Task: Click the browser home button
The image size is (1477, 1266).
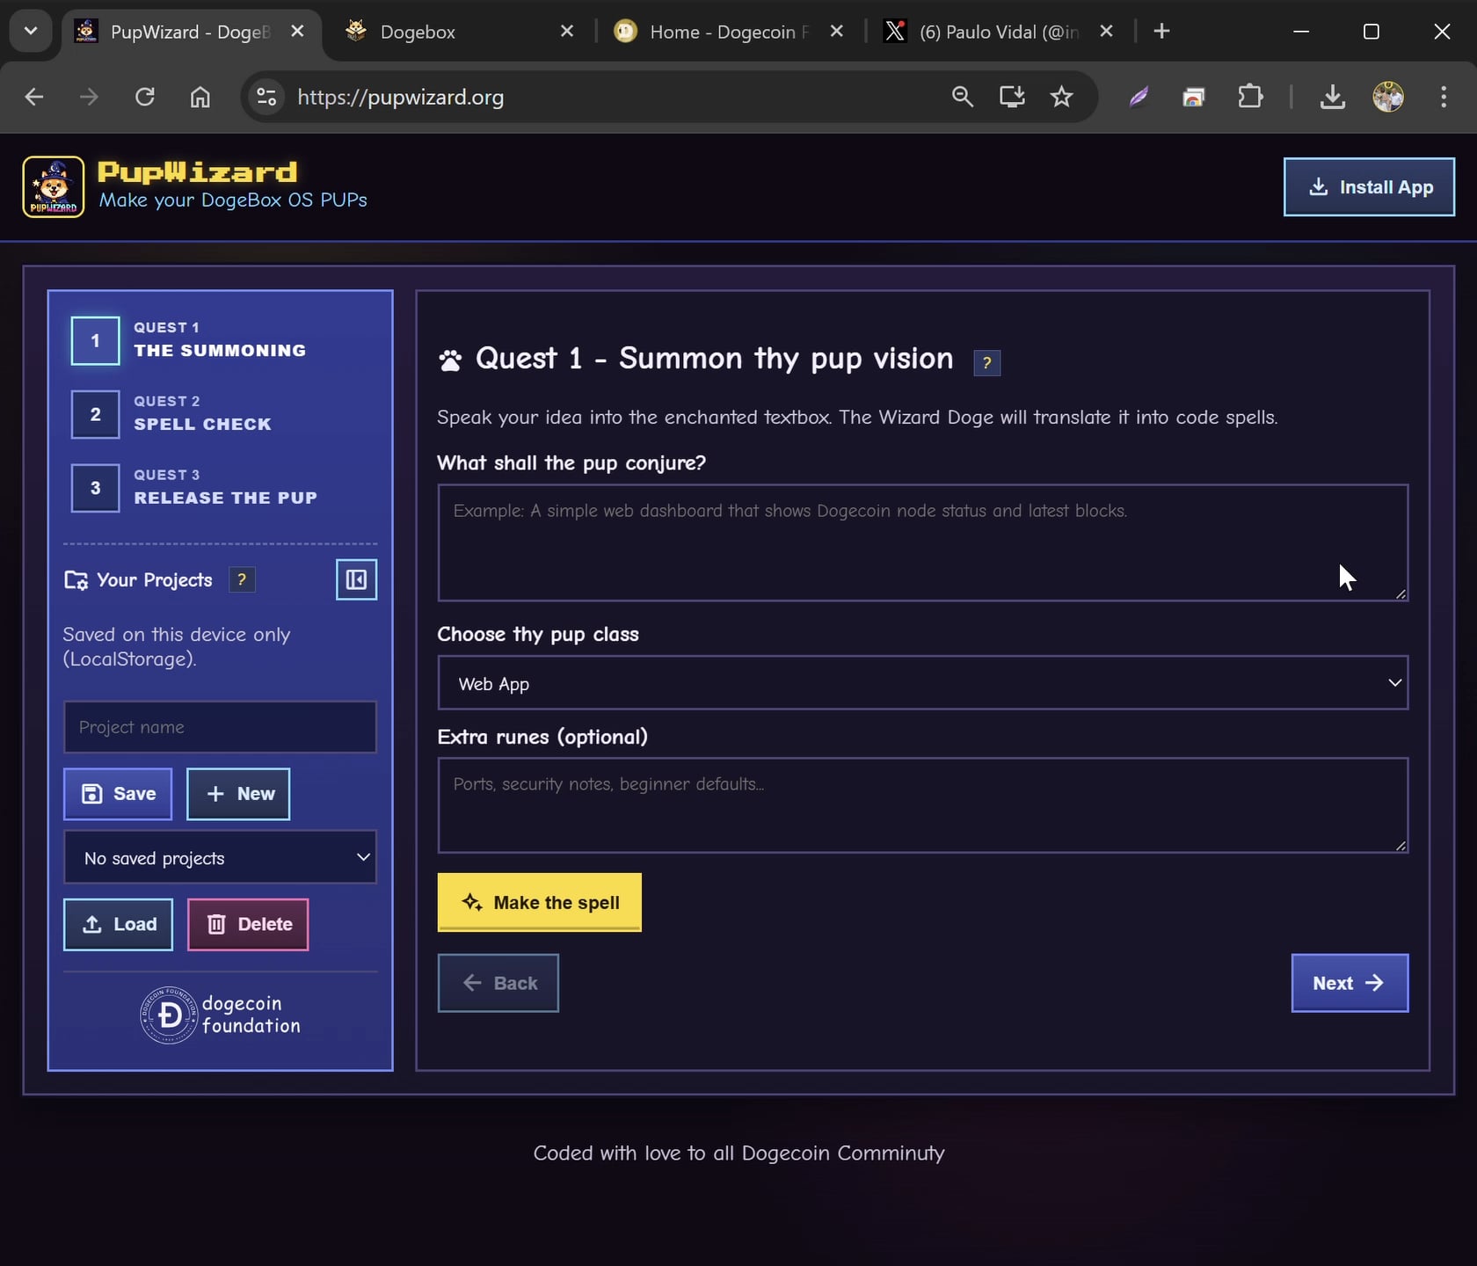Action: pos(200,97)
